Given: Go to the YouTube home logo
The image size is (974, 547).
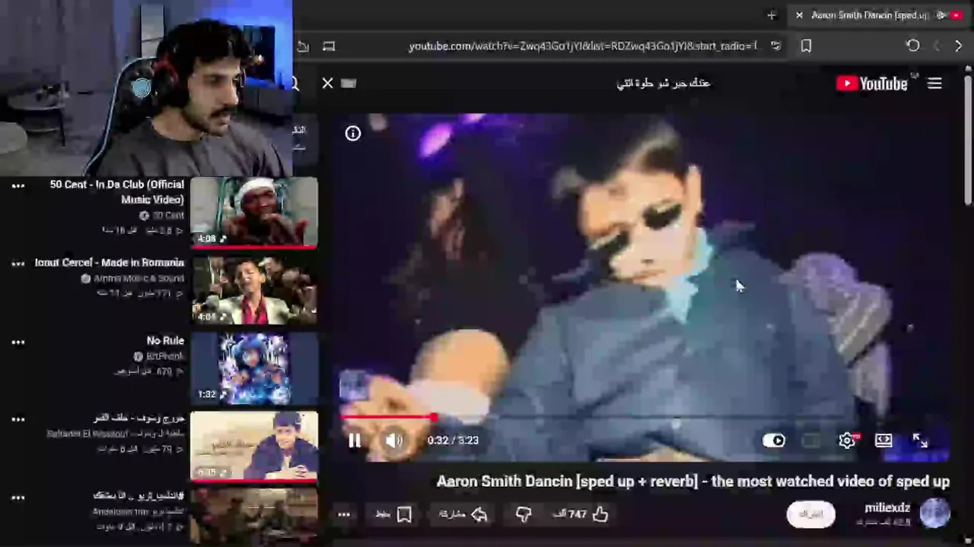Looking at the screenshot, I should coord(872,84).
